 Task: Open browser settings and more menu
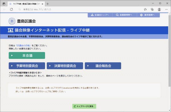click(x=166, y=9)
